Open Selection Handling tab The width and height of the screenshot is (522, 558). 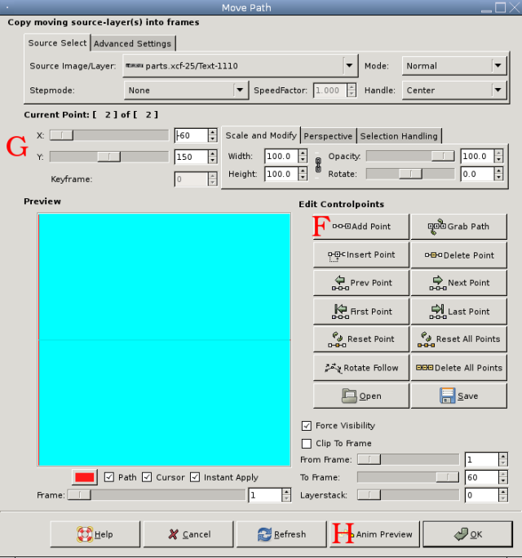[x=399, y=136]
